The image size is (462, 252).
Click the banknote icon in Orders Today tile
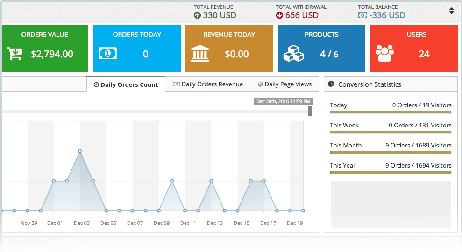pos(107,53)
